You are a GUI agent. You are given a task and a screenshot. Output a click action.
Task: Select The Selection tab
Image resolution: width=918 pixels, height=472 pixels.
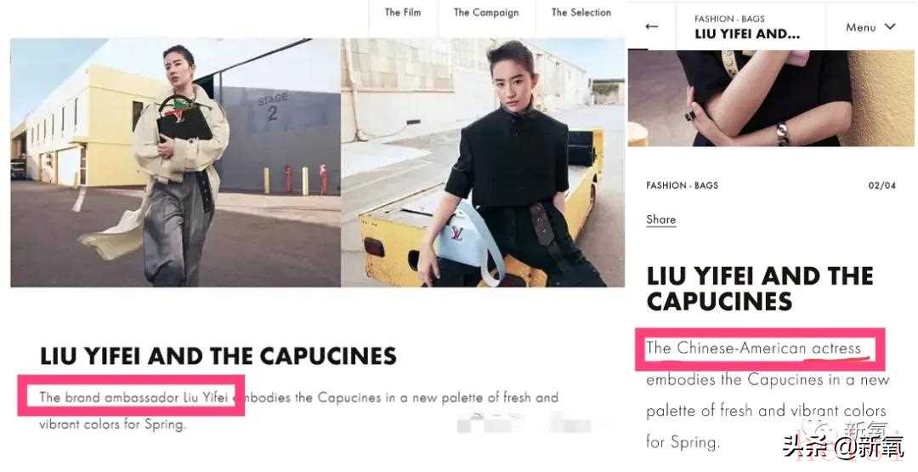581,12
